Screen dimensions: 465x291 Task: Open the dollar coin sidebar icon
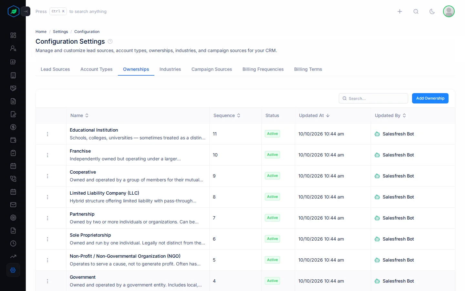13,127
